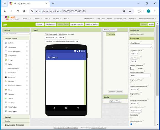Open the My Projects link
Viewport: 160px width, 130px height.
point(89,18)
